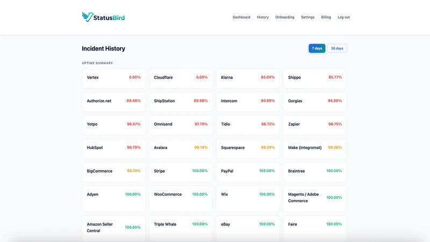Click the Incident History heading
Screen dimensions: 430x242
103,48
